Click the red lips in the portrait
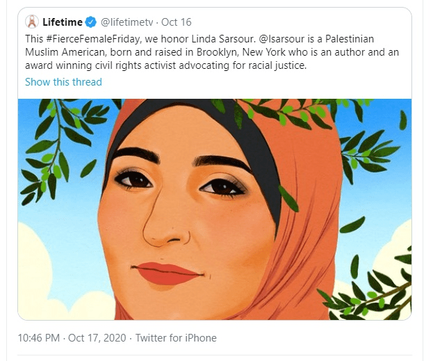This screenshot has height=361, width=433. click(x=167, y=272)
